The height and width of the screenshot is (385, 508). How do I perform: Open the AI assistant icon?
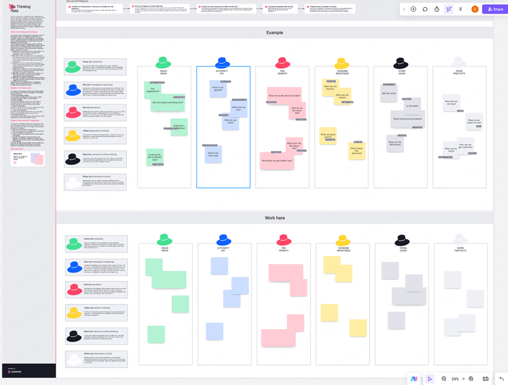click(414, 379)
